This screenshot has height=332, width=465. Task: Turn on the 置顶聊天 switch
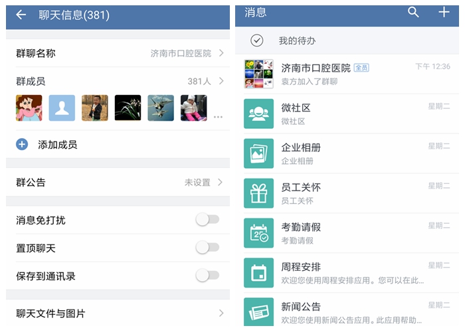click(x=207, y=247)
